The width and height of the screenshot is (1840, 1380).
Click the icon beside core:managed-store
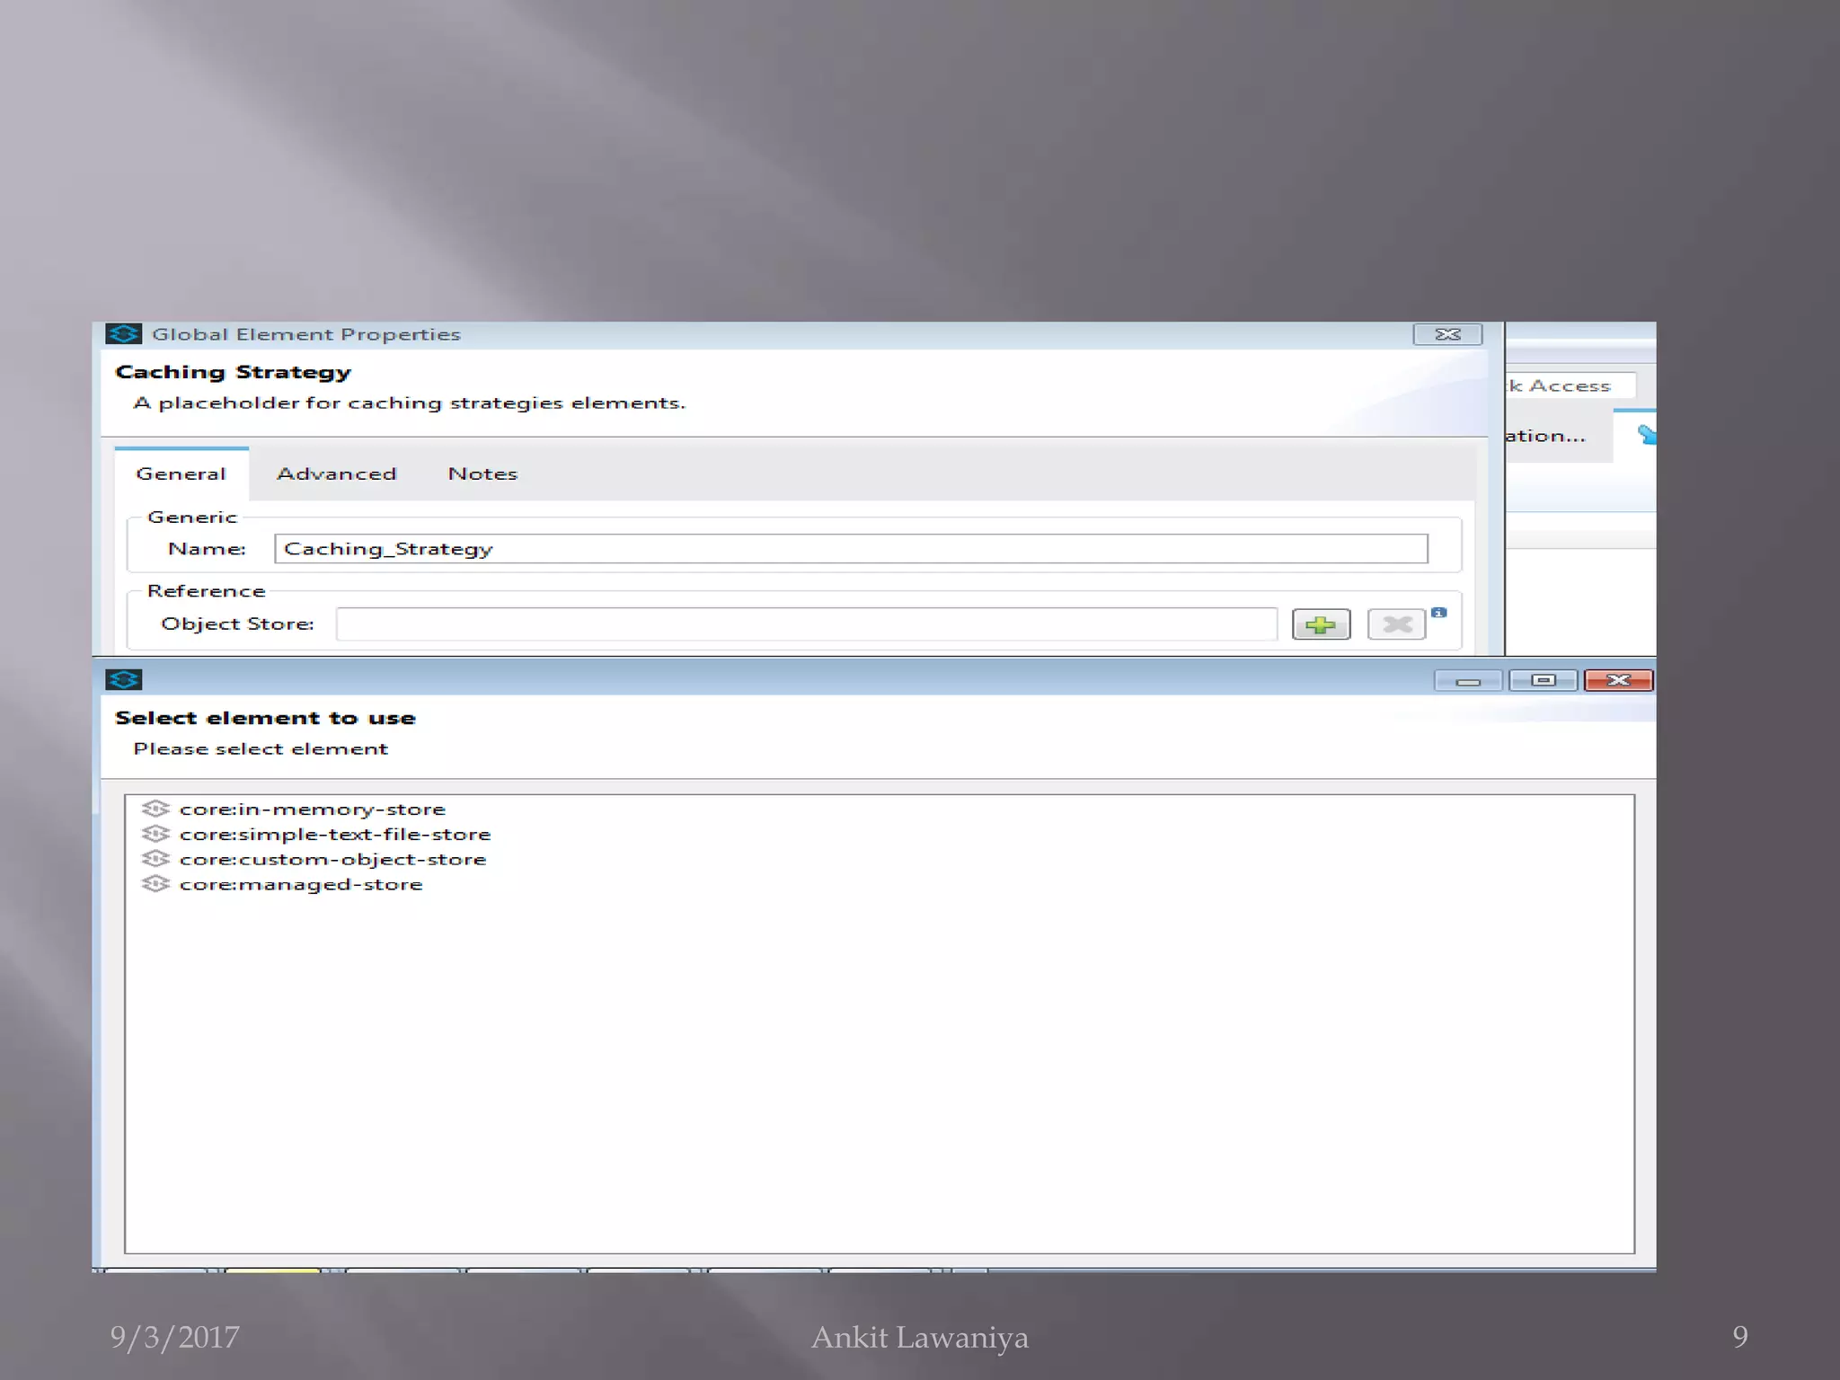coord(155,884)
